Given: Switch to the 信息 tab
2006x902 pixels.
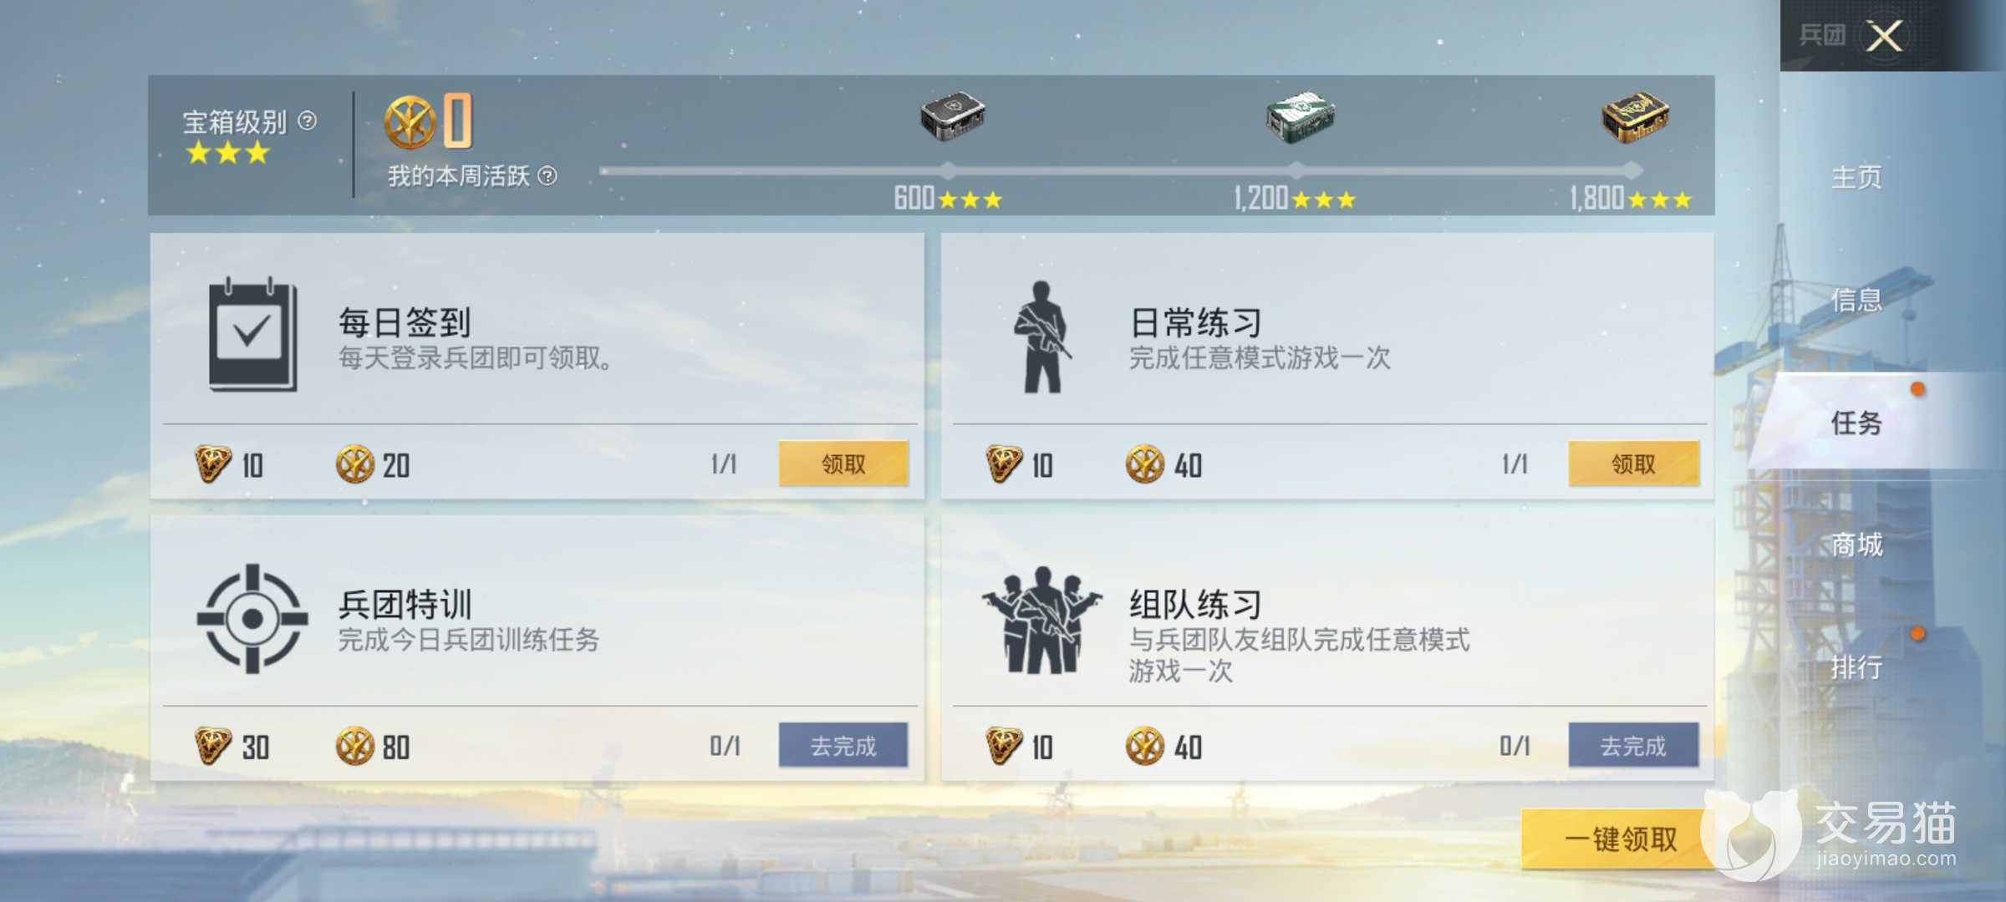Looking at the screenshot, I should coord(1856,299).
